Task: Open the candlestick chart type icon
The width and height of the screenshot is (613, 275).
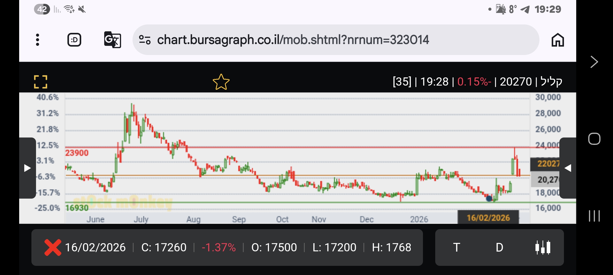Action: [543, 247]
